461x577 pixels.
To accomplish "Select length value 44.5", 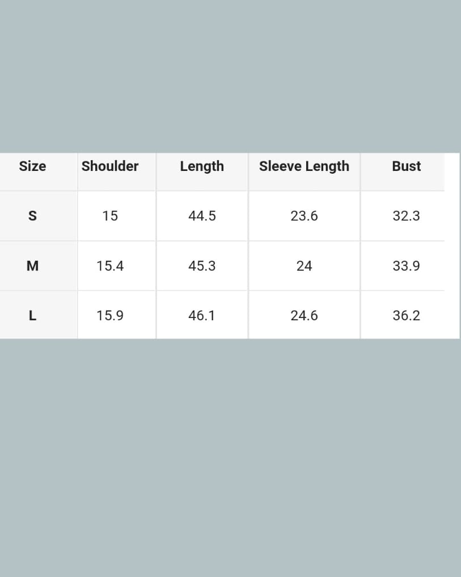I will click(202, 216).
